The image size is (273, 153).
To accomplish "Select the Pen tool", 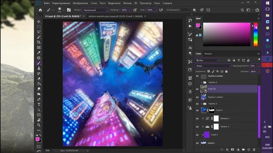I will click(39, 99).
